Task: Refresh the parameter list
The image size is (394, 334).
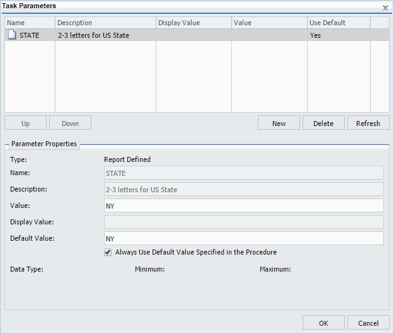Action: [x=368, y=123]
